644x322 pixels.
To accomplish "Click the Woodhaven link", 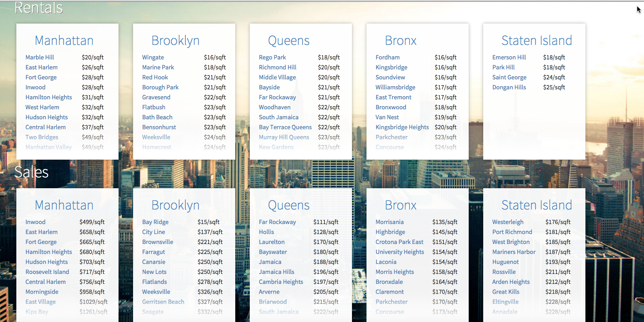I will point(274,107).
